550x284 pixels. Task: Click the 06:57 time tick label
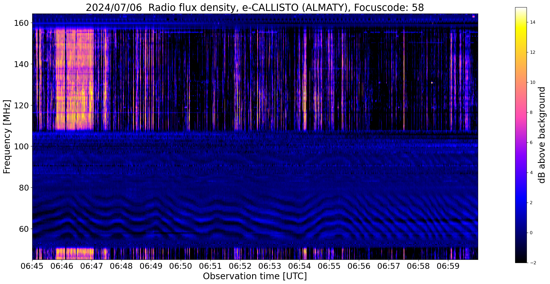(x=389, y=266)
